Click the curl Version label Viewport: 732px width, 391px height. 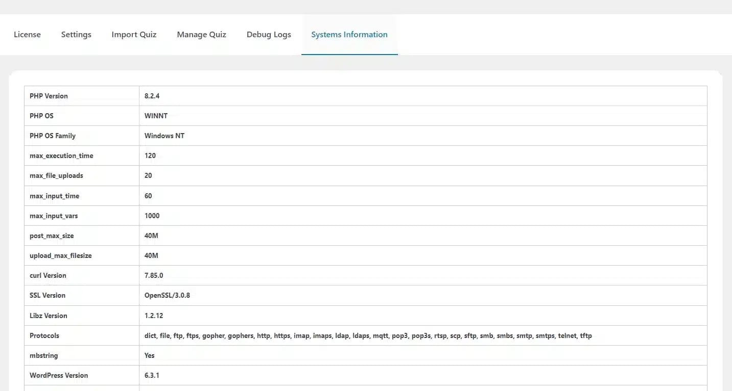[48, 275]
